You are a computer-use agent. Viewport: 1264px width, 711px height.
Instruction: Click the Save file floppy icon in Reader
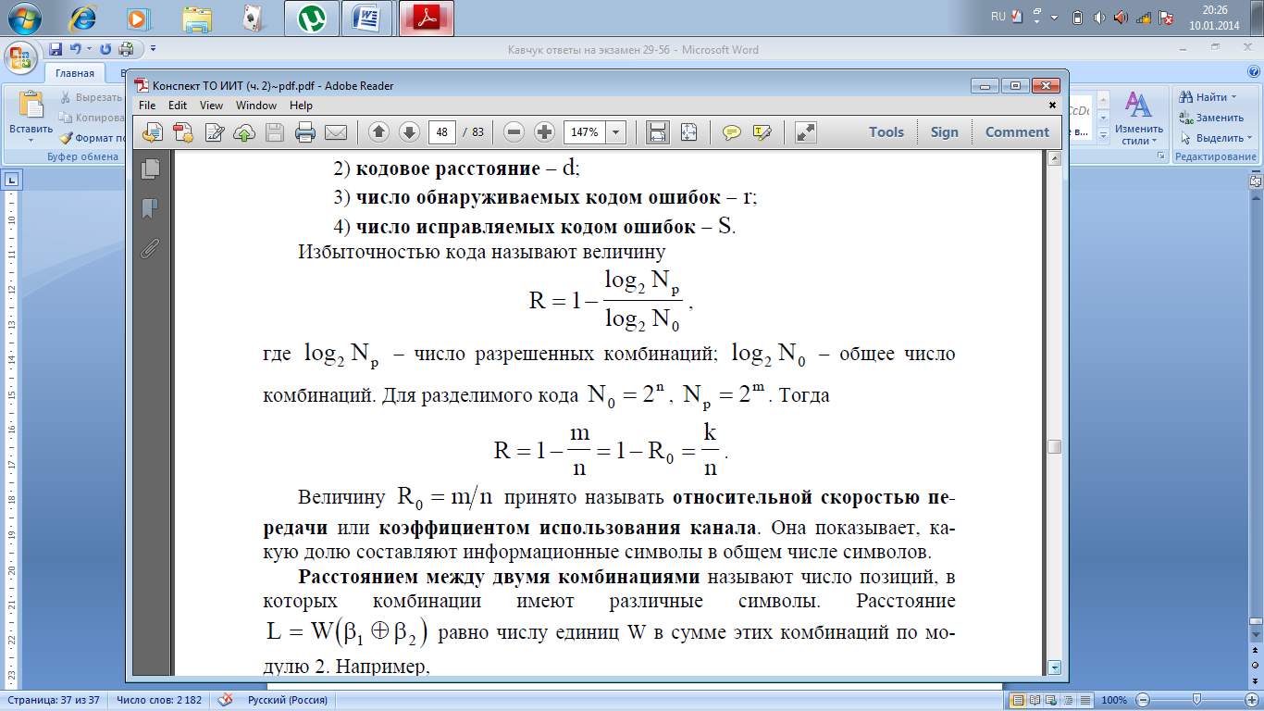point(275,132)
